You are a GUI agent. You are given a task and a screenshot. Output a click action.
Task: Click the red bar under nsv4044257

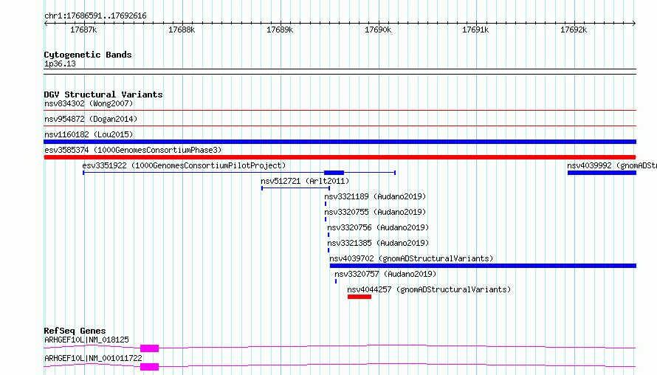[x=360, y=297]
